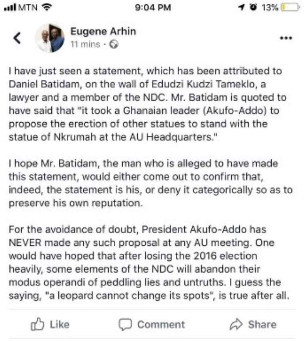Tap the Share arrow icon
Viewport: 304px width, 342px height.
click(236, 324)
